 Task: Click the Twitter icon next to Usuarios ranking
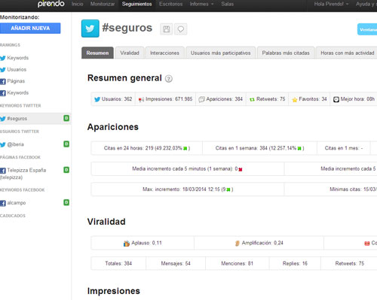(3, 70)
